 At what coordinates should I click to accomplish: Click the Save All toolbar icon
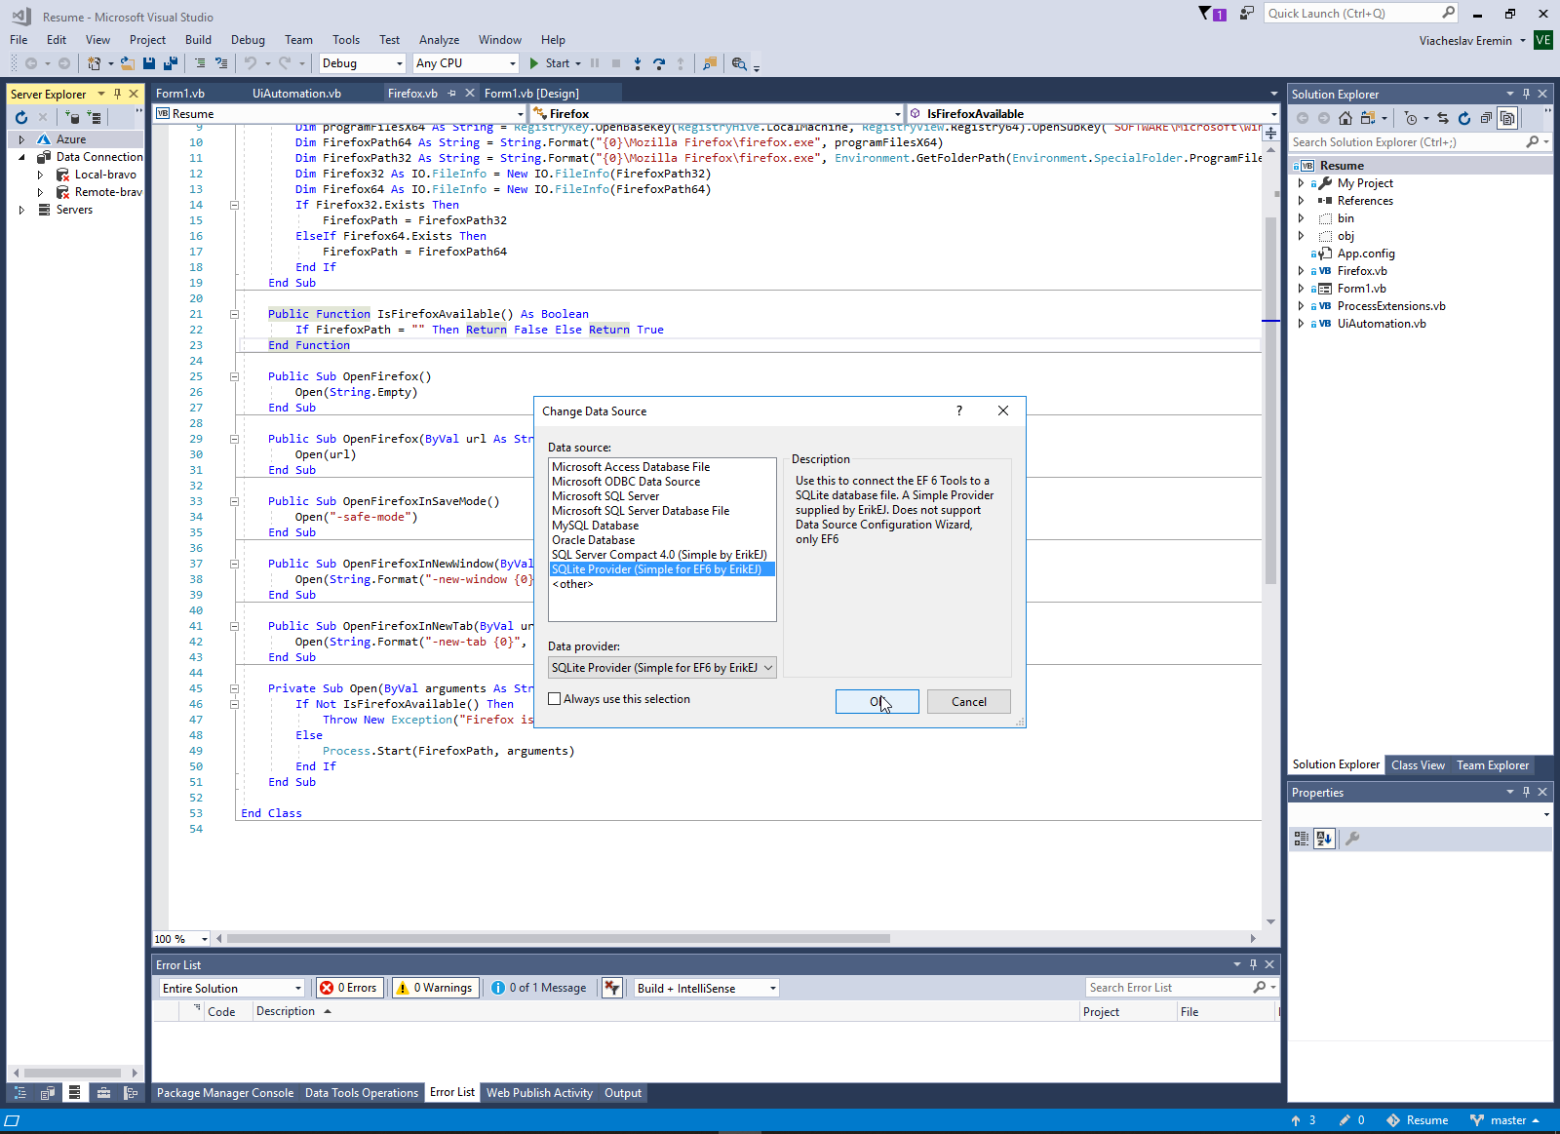pyautogui.click(x=171, y=63)
